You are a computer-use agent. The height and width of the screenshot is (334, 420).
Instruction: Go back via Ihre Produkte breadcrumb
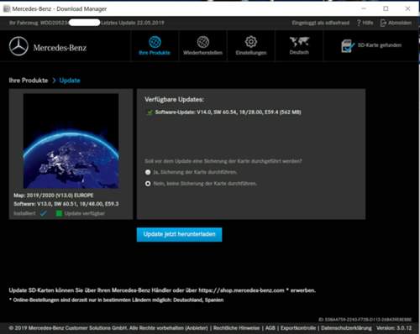29,81
